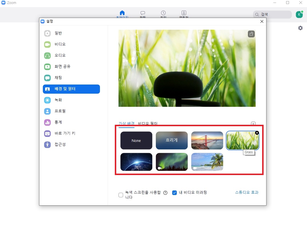This screenshot has width=307, height=229.
Task: Add a new virtual background with plus icon
Action: click(x=253, y=124)
